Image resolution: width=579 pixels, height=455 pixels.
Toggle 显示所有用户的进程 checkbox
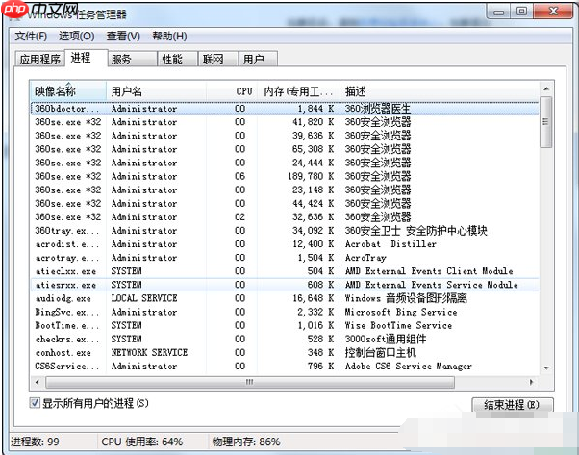click(x=35, y=403)
